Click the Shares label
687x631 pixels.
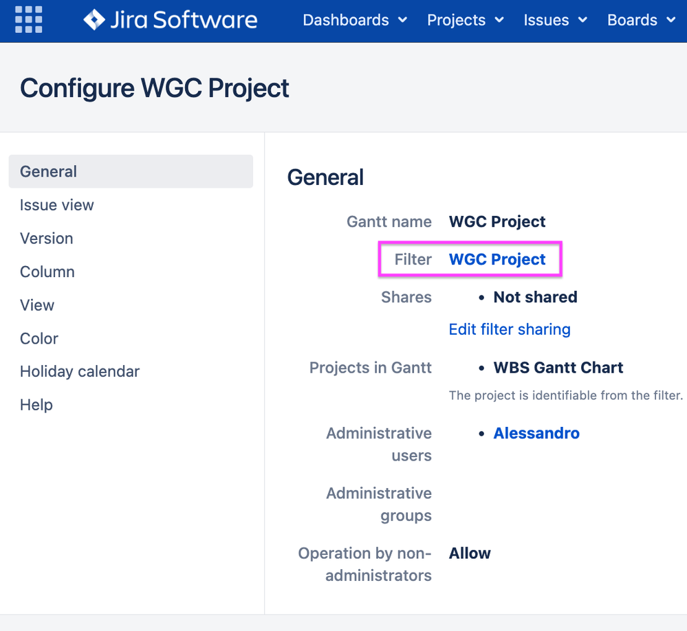coord(406,297)
